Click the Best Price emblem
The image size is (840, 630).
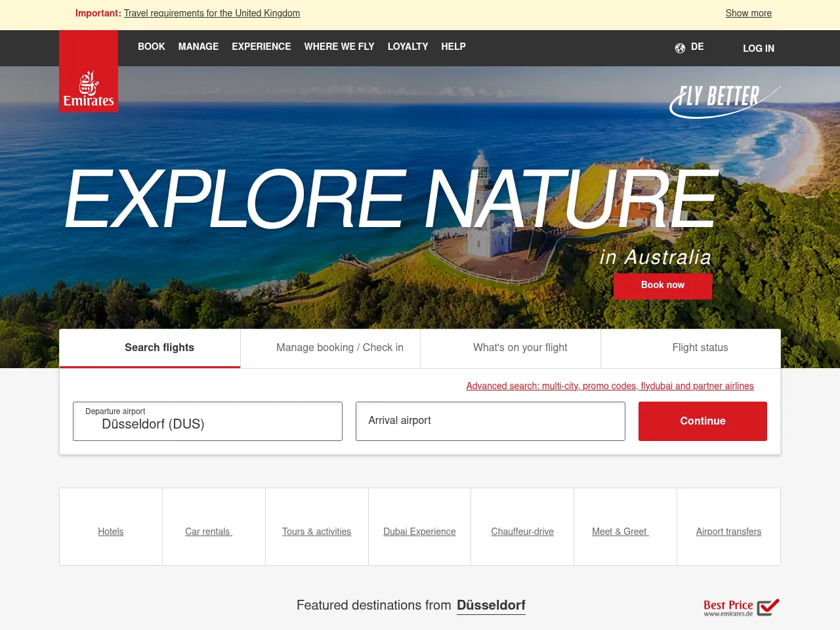pyautogui.click(x=740, y=607)
